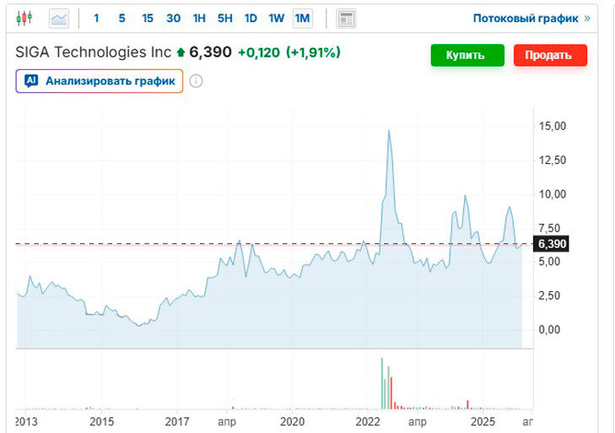Select the candlestick chart type icon
615x433 pixels.
point(24,18)
